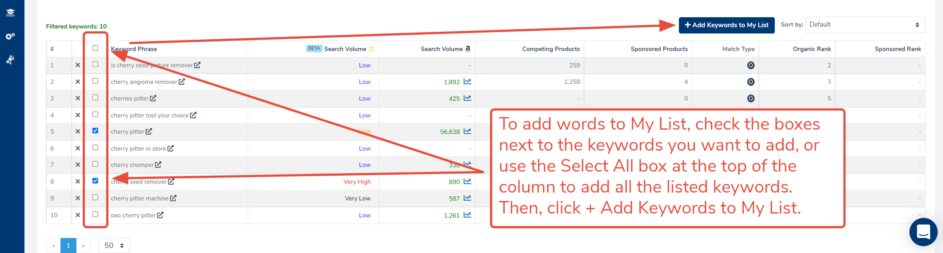Click match type icon for cherries pitter
This screenshot has height=253, width=943.
(x=750, y=98)
